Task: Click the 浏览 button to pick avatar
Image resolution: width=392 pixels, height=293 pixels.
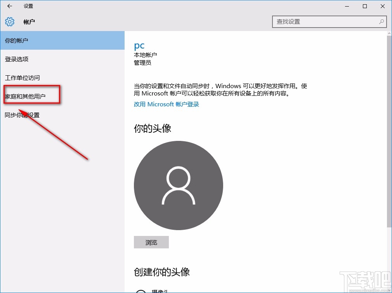Action: (151, 242)
